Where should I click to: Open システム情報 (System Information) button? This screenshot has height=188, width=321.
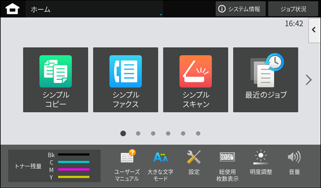241,9
